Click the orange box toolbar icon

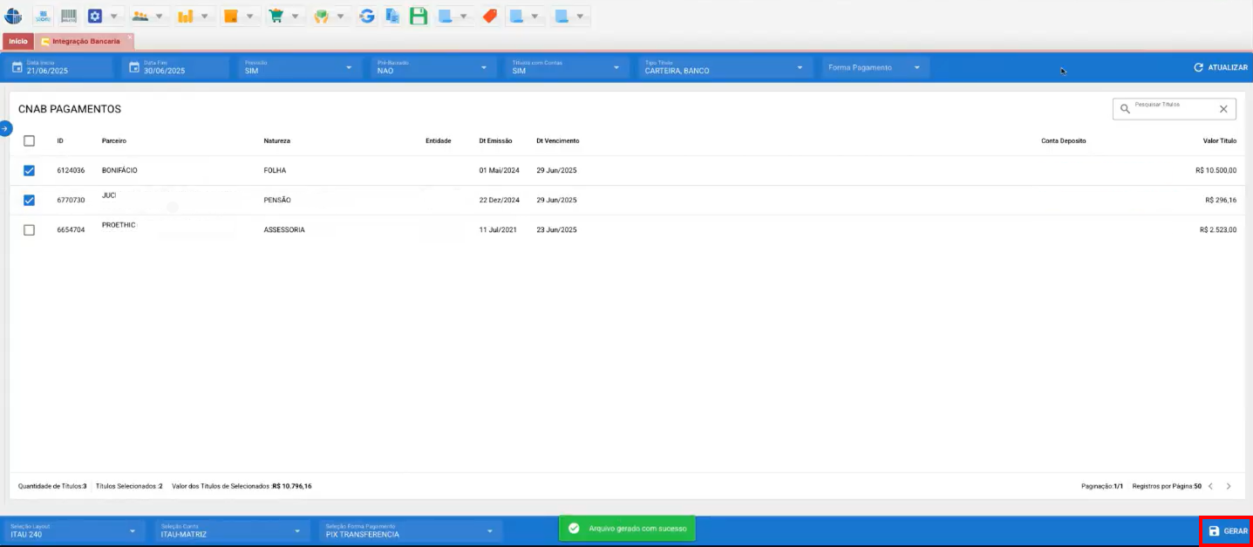(x=230, y=16)
